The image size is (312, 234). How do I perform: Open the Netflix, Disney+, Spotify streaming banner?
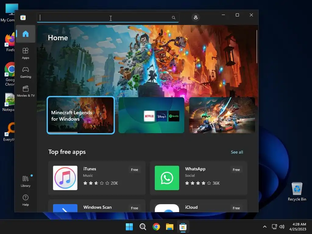point(151,115)
